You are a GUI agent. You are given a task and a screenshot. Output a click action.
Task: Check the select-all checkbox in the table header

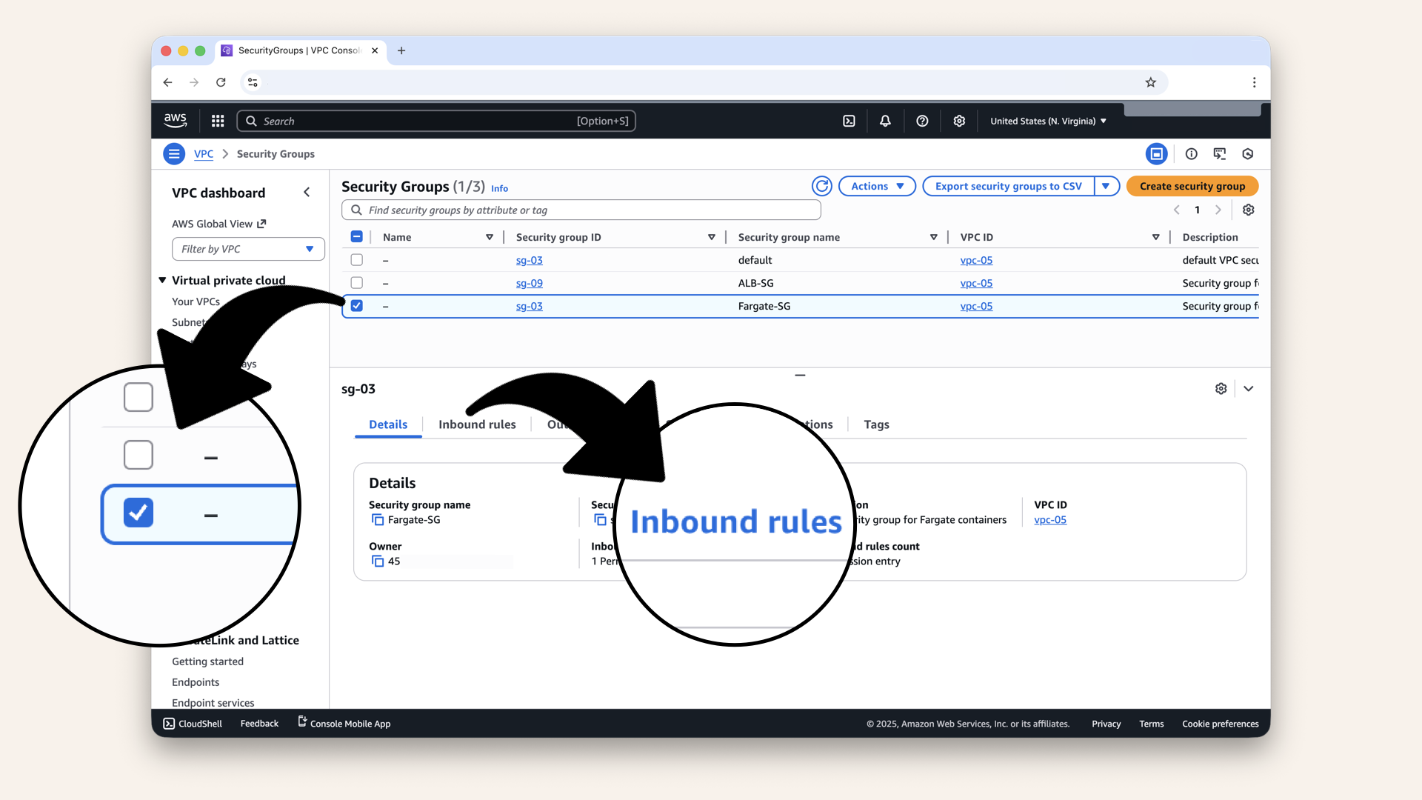357,236
